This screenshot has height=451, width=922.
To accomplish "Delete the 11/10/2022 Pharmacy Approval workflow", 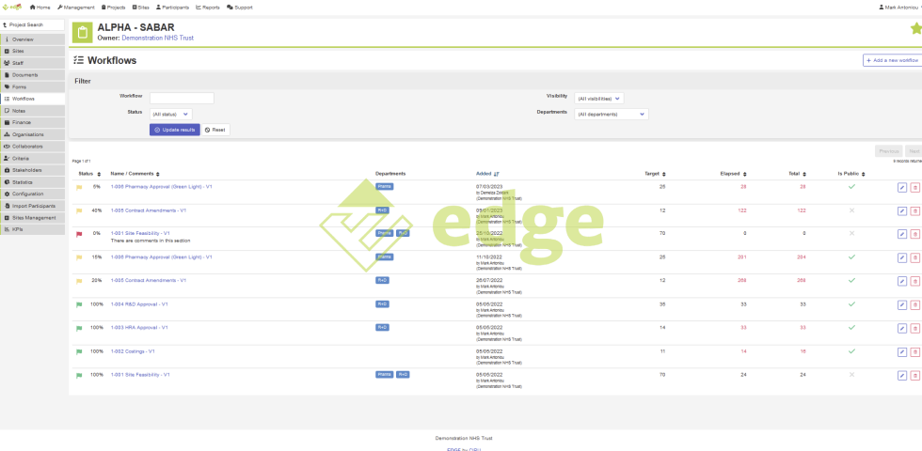I will coord(914,257).
